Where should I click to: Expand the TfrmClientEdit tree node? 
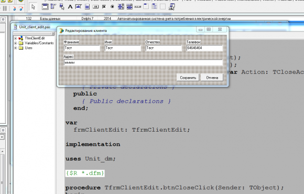tap(16, 38)
